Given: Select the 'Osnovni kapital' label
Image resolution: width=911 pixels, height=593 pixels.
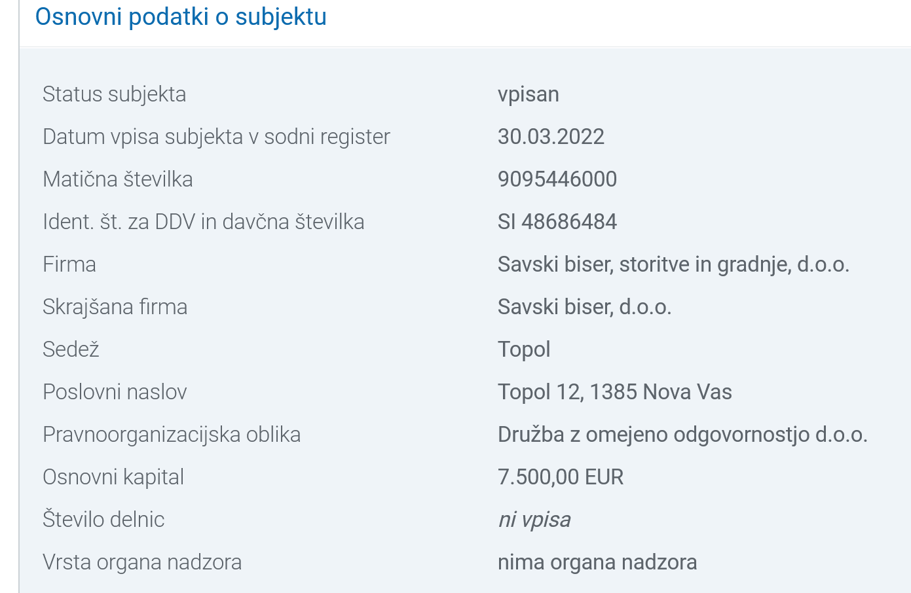Looking at the screenshot, I should 113,477.
